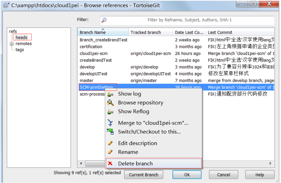Screen dimensions: 281x183
Task: Click the horizontal scrollbar right arrow
Action: tap(270, 164)
